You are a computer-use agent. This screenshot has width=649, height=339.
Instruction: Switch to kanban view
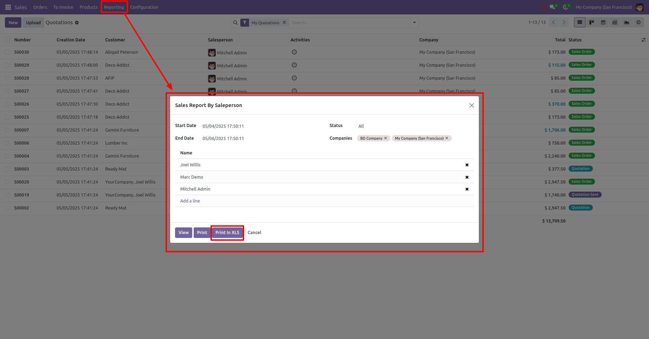(591, 22)
